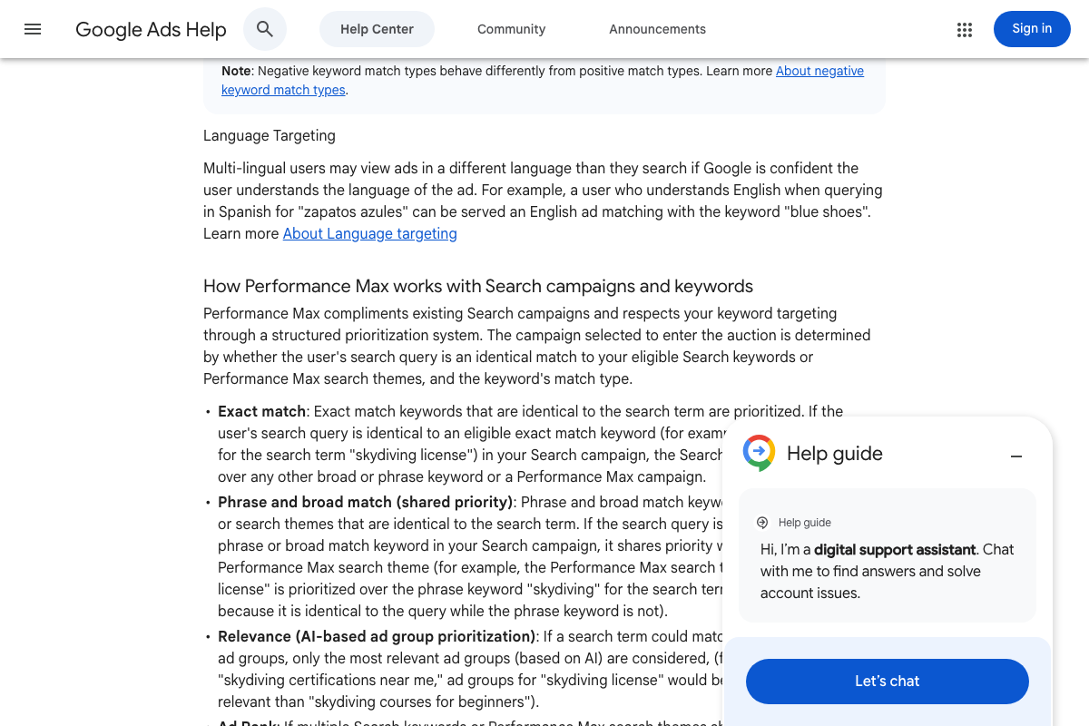1089x726 pixels.
Task: Click Phrase and broad match bold label
Action: (x=366, y=502)
